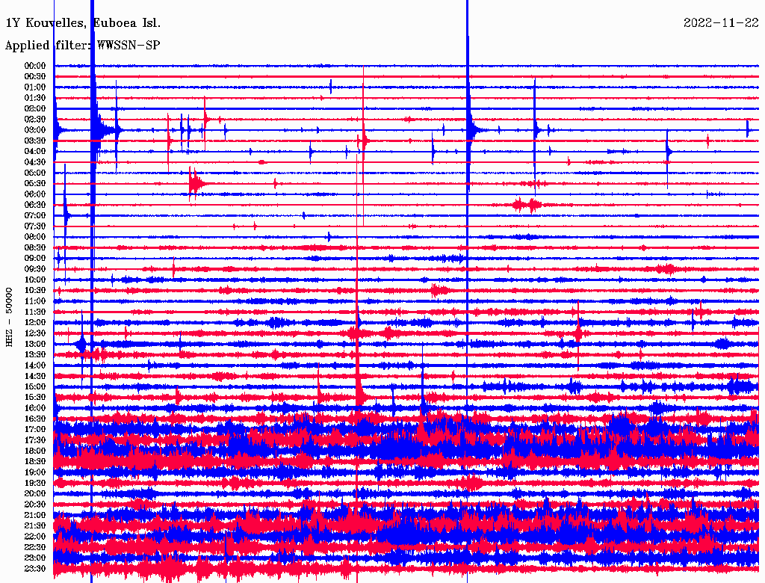
Task: Select the 12:00 time row label
Action: point(35,323)
